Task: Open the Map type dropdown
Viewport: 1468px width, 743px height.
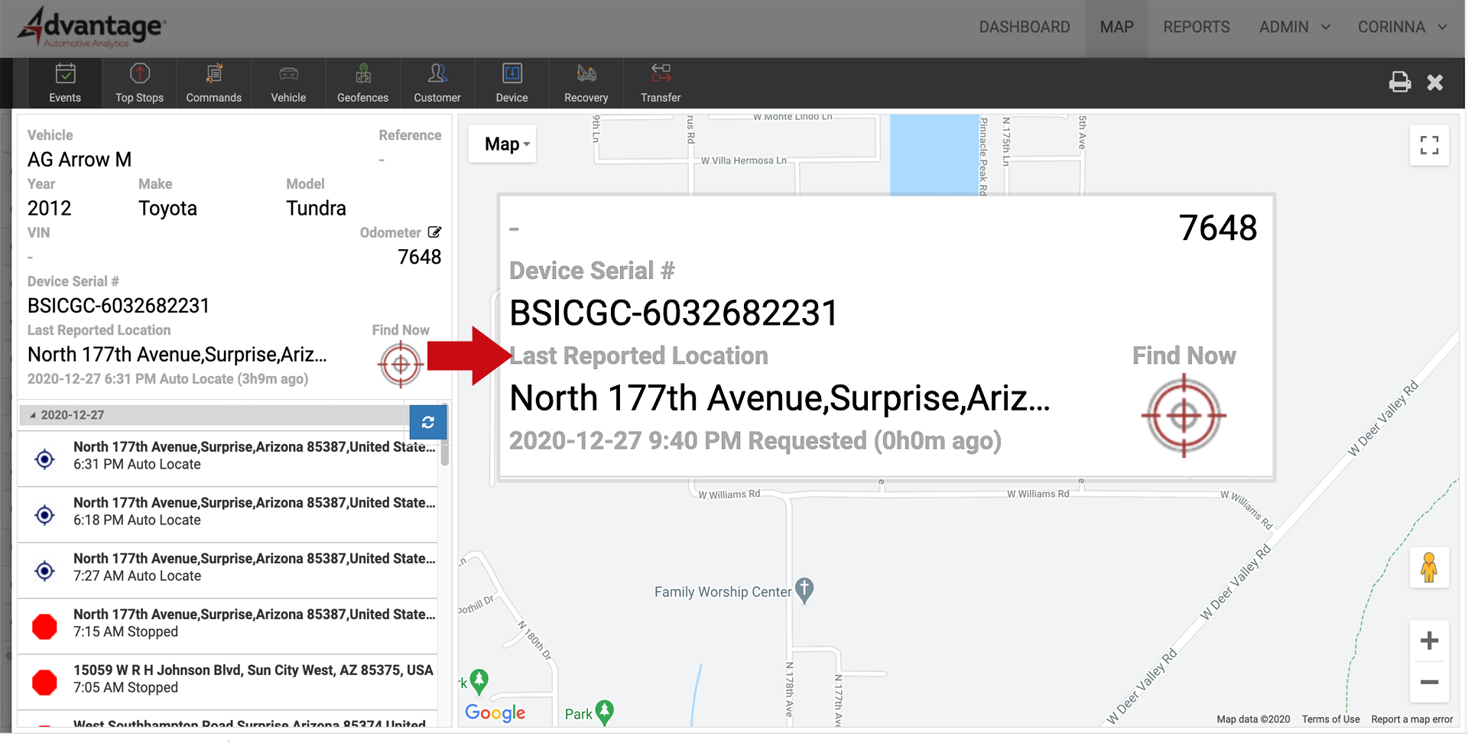Action: pos(502,144)
